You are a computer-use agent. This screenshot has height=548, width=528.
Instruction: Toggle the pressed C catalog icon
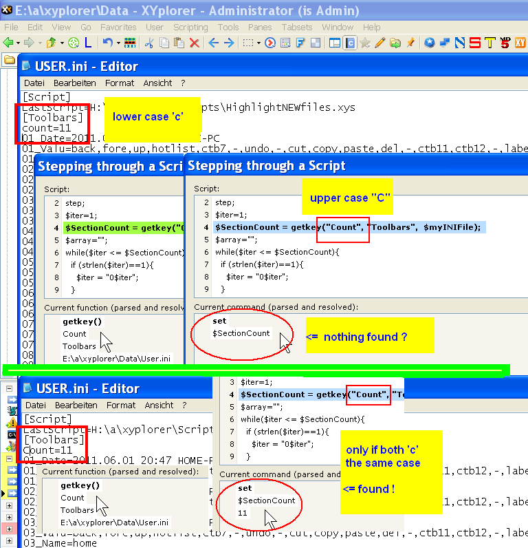(x=350, y=43)
